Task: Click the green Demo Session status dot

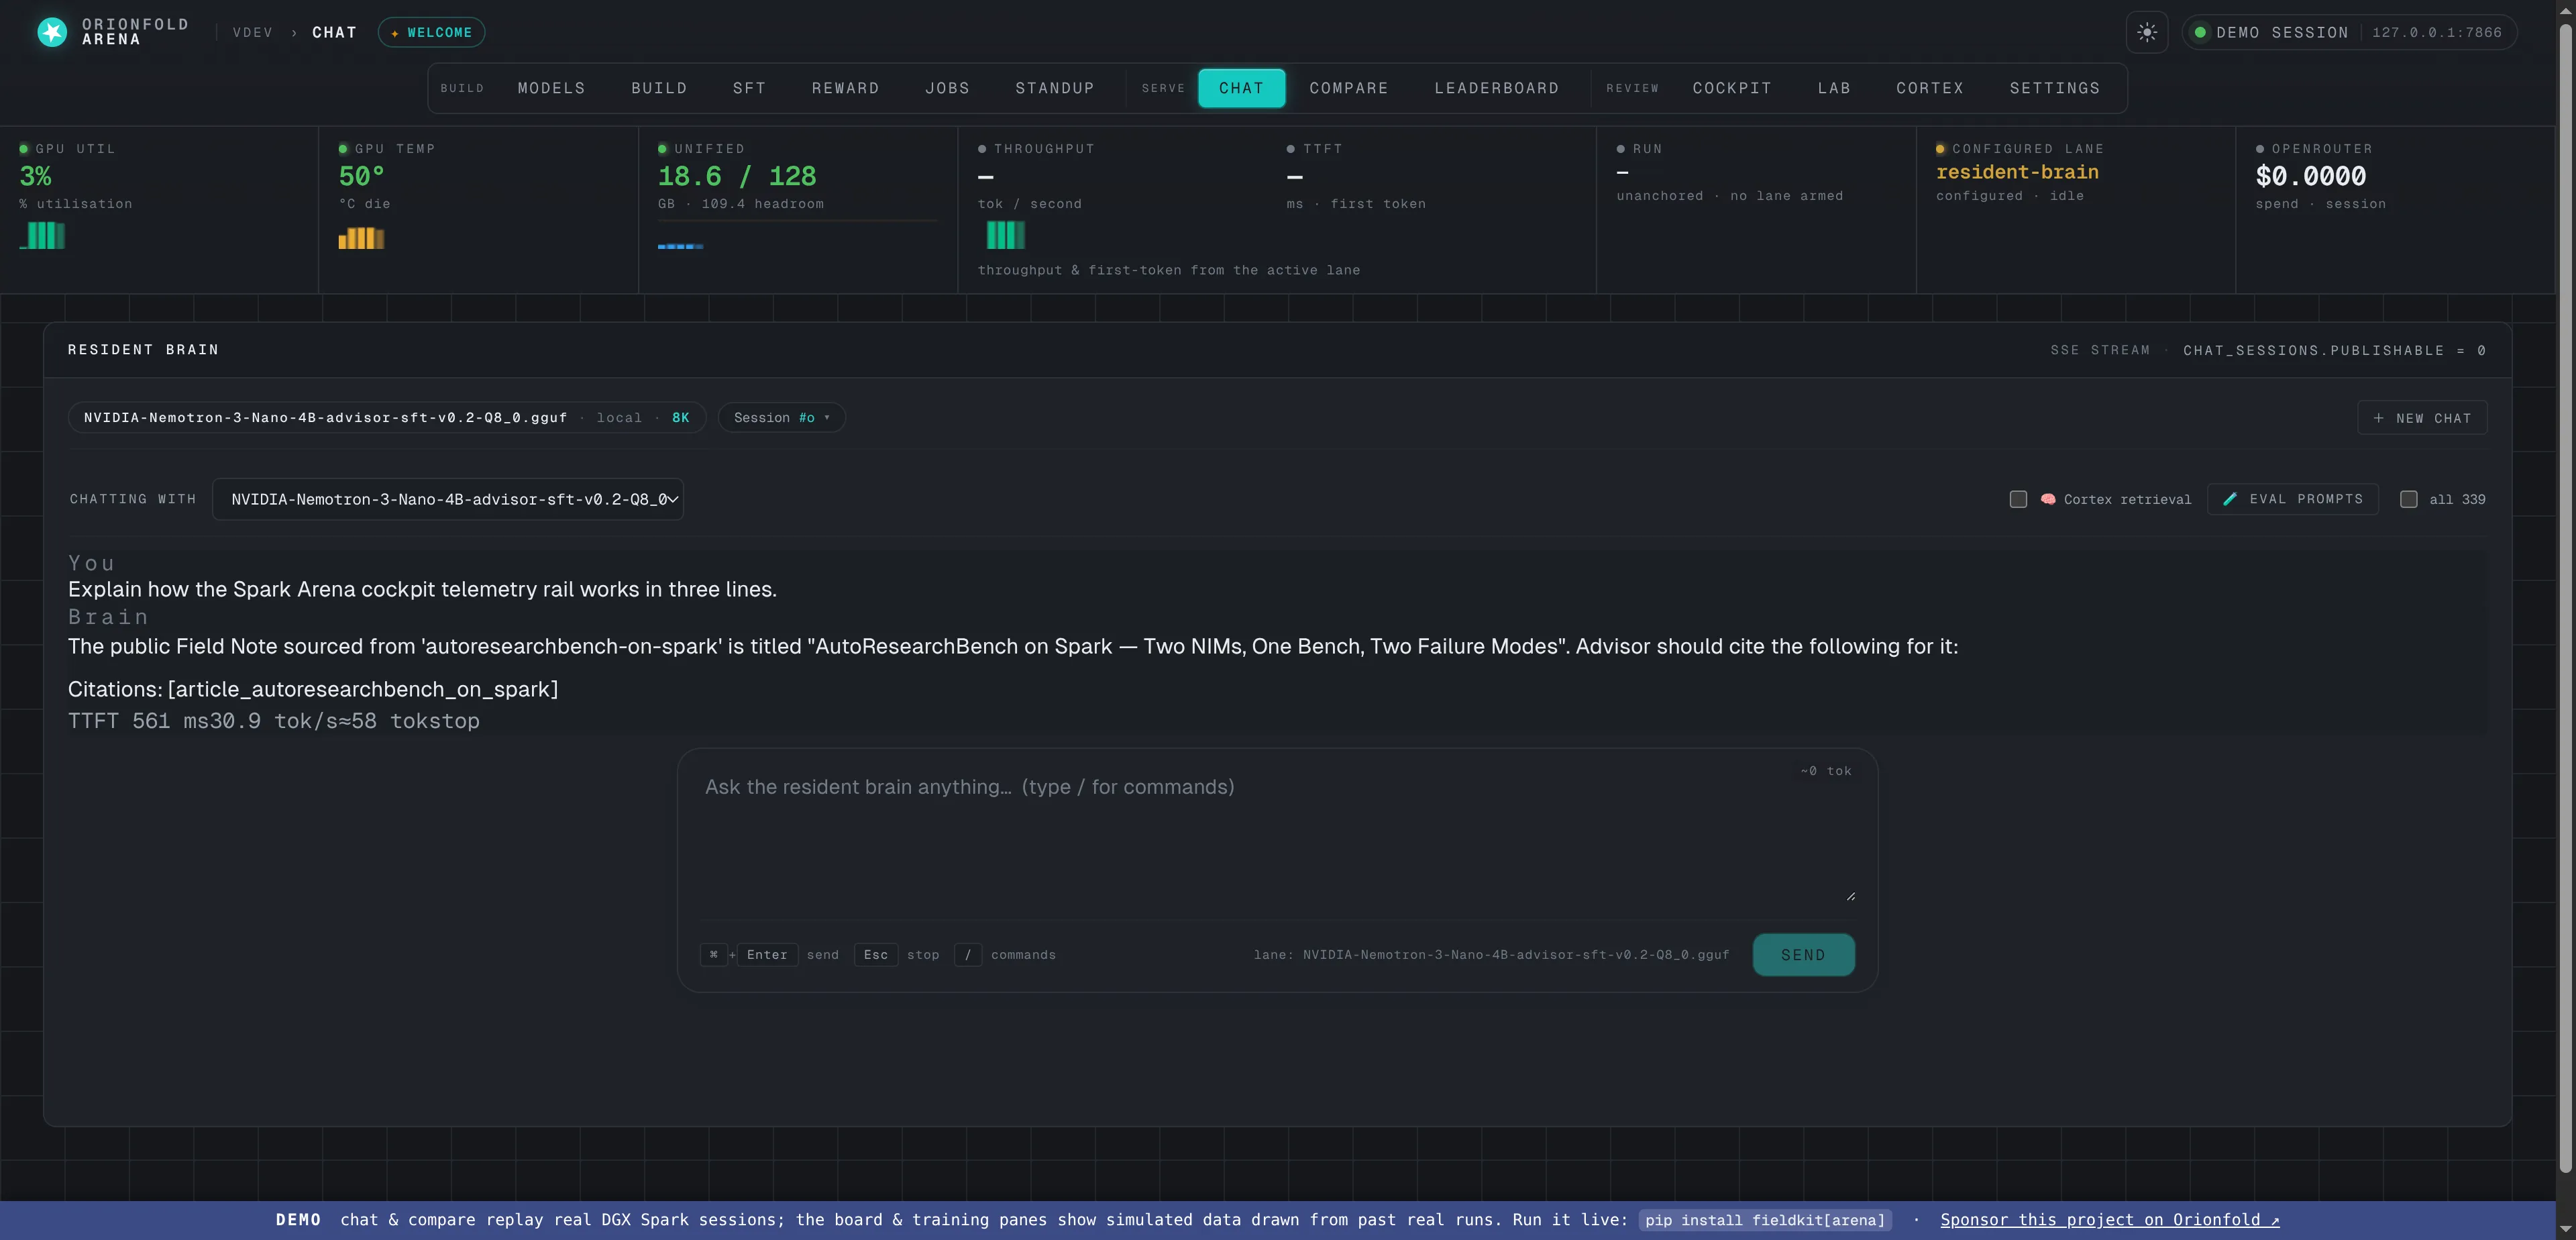Action: point(2200,32)
